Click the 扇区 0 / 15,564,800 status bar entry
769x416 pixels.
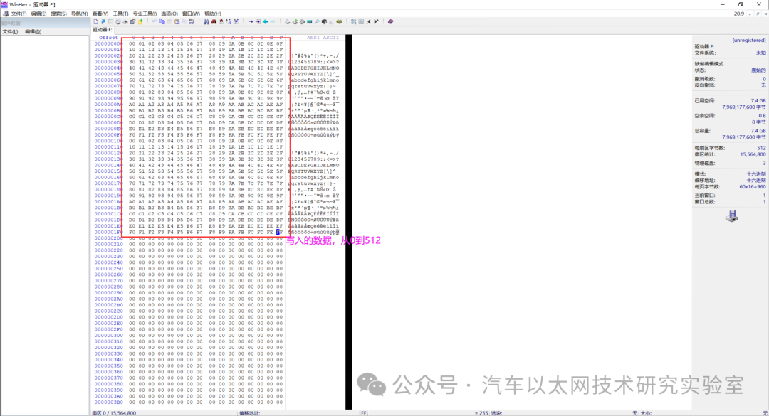[x=114, y=413]
